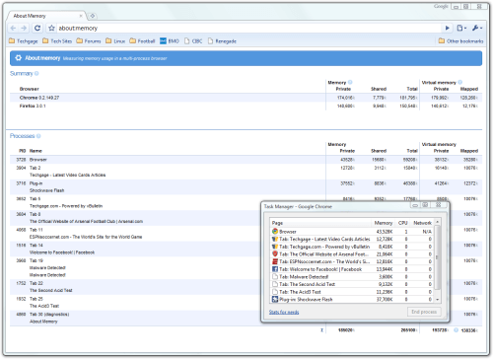The image size is (493, 359).
Task: Click help icon beside summary Virtual memory header
Action: click(x=459, y=82)
